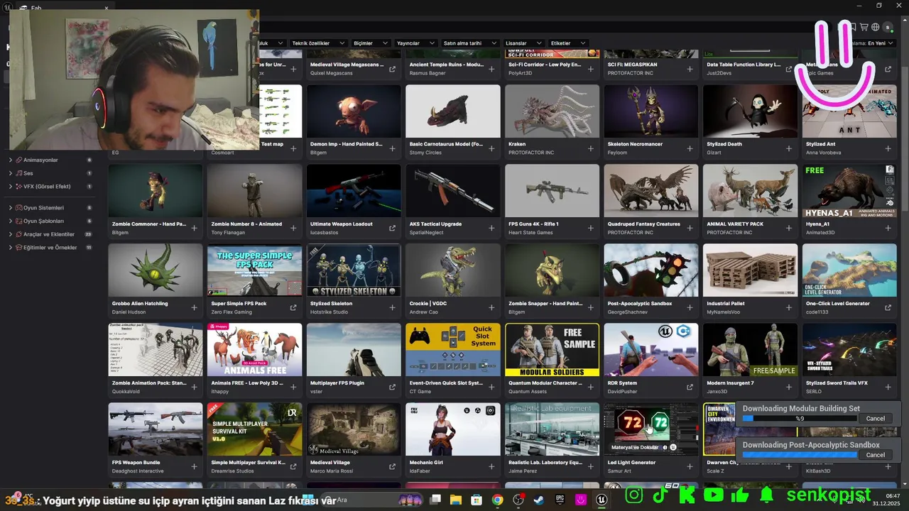909x511 pixels.
Task: Add FPS Guns 4K - Rifle 1 plus icon
Action: tap(591, 229)
